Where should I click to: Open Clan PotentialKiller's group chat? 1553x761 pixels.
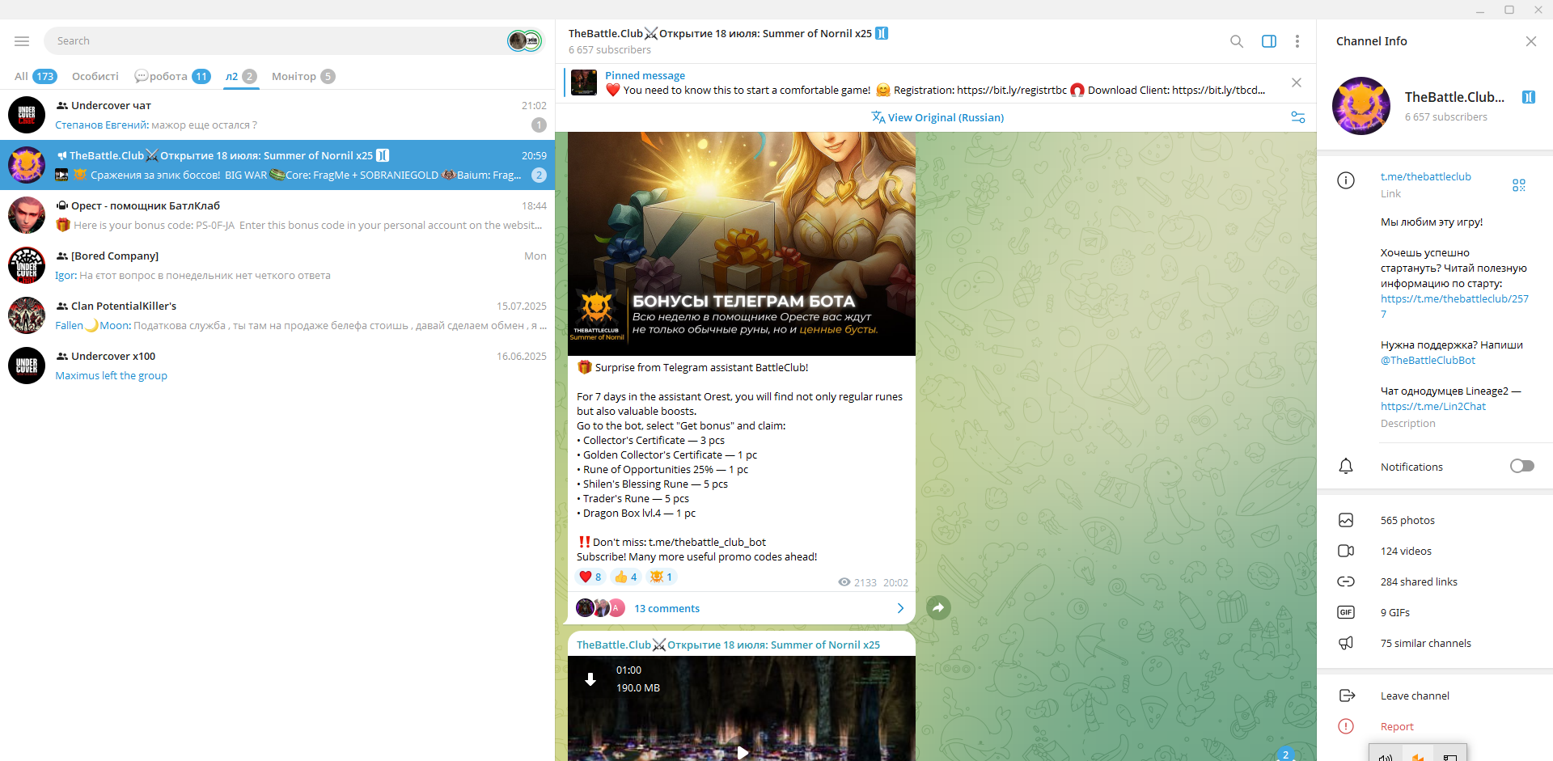click(x=277, y=315)
